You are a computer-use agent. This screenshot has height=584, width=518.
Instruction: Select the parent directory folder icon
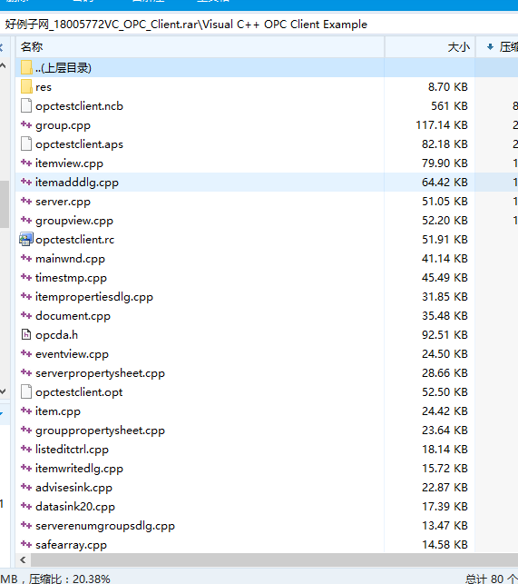26,68
